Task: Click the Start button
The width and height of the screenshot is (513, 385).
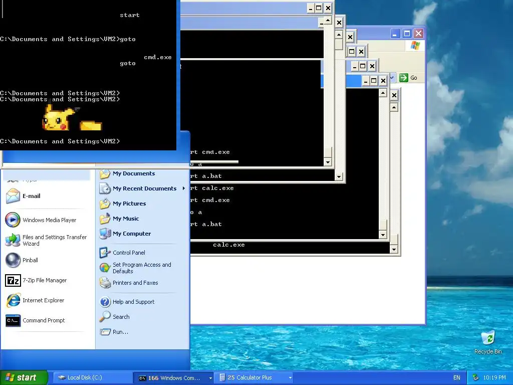Action: click(24, 377)
